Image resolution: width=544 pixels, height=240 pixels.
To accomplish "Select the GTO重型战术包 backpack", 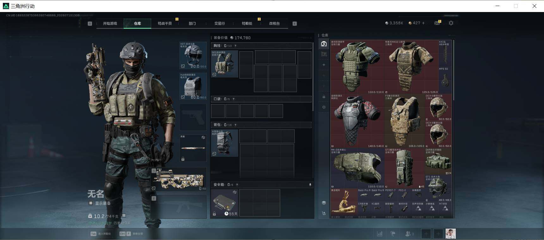I will pyautogui.click(x=405, y=168).
